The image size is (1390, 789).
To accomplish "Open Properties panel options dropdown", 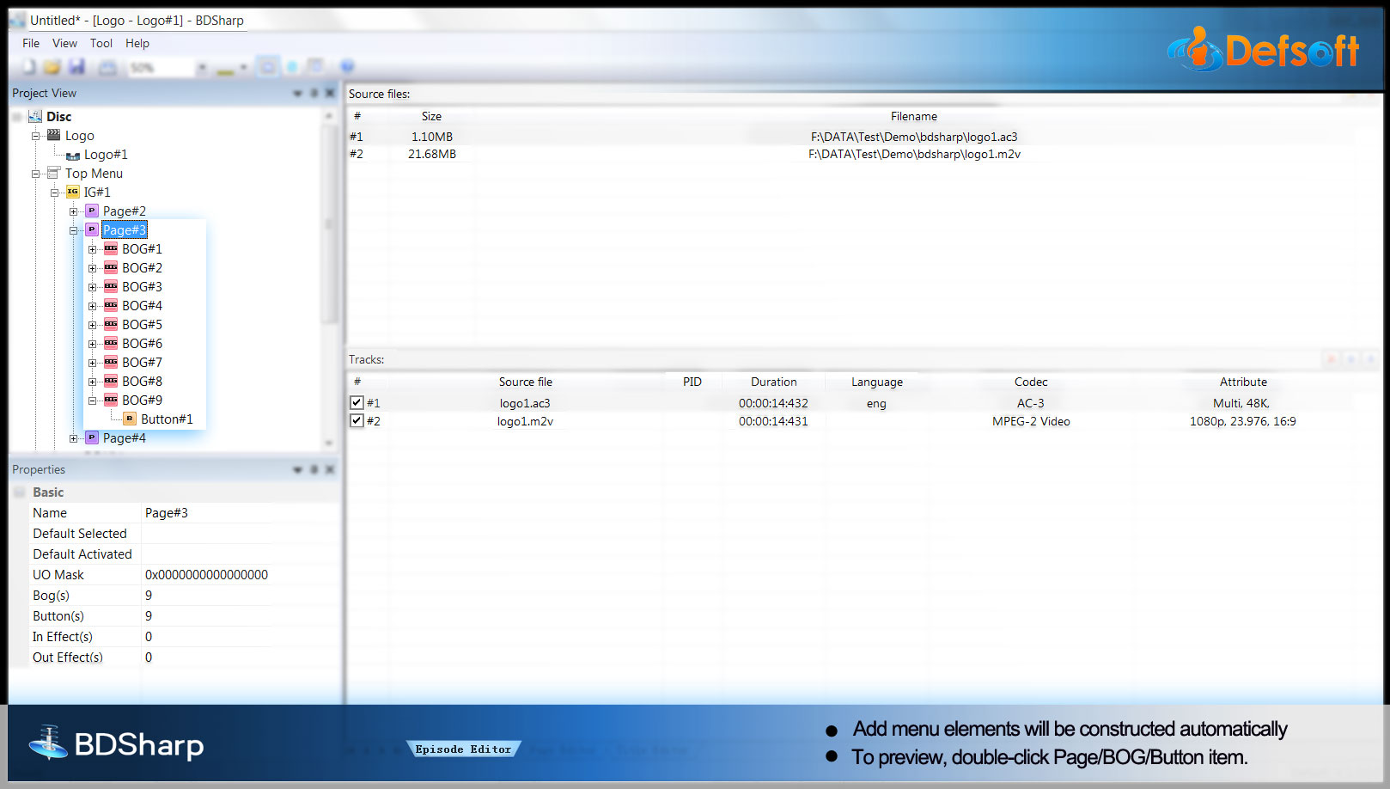I will pos(297,469).
